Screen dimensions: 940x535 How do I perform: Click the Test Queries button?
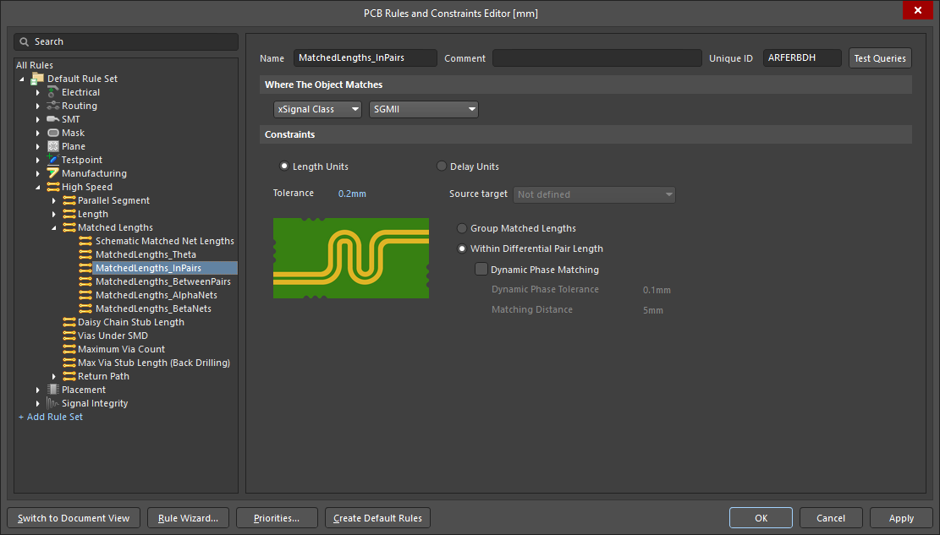coord(880,58)
